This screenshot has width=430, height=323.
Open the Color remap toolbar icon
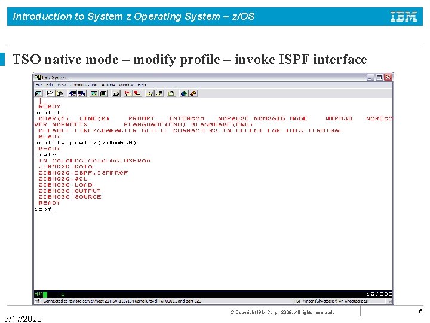tap(103, 94)
